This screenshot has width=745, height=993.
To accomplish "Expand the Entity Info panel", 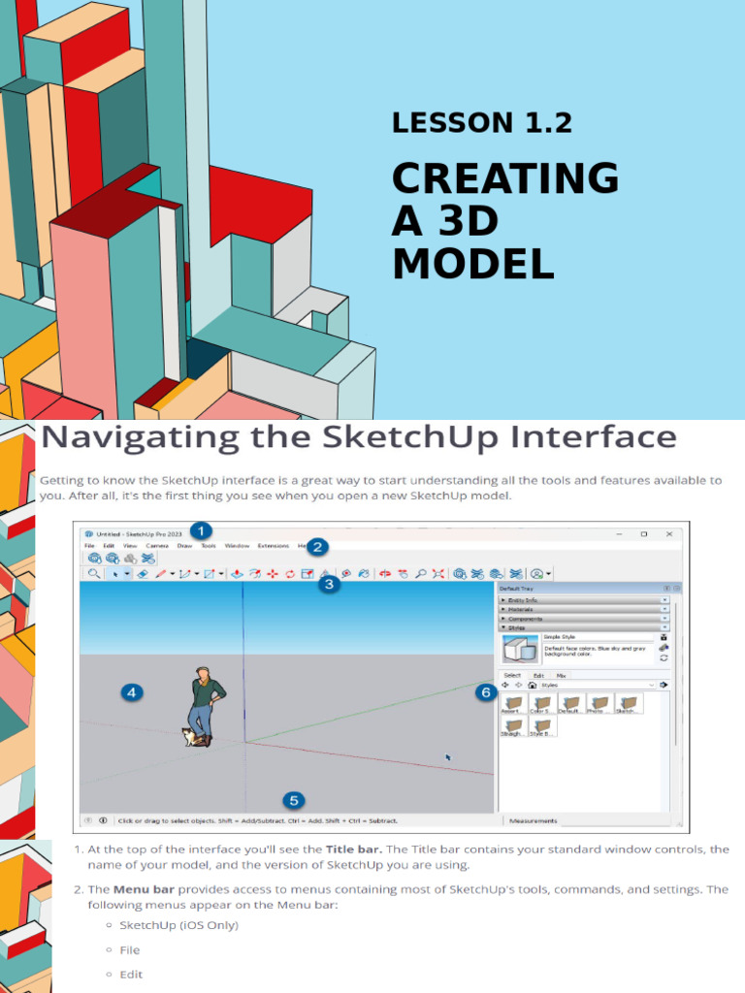I will point(503,599).
